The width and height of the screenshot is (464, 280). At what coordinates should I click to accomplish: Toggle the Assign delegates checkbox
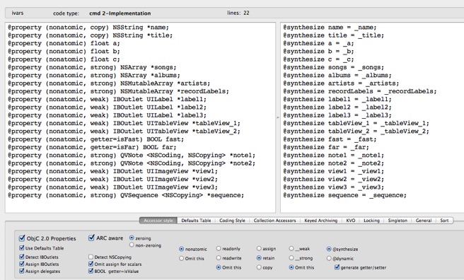pyautogui.click(x=22, y=271)
